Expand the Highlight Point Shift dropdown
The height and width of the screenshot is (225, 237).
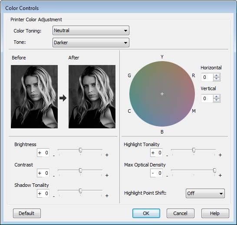(205, 193)
